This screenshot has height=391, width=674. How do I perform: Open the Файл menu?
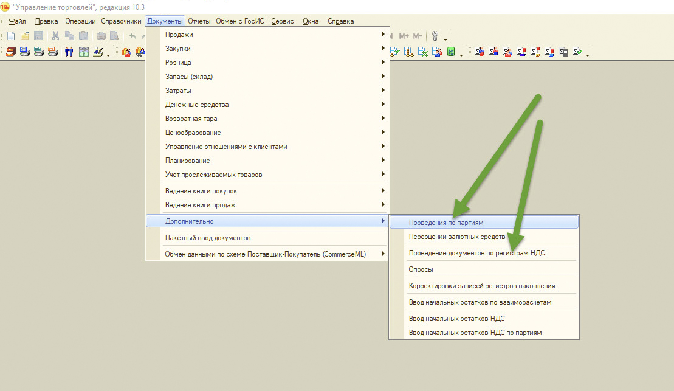(17, 21)
